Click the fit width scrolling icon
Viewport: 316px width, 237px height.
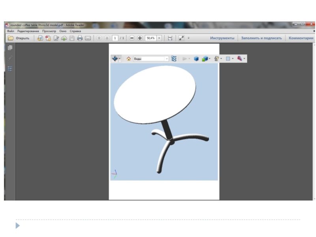[170, 38]
